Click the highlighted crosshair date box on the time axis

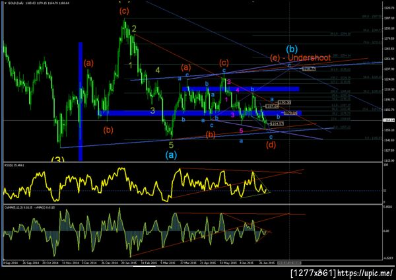point(289,263)
